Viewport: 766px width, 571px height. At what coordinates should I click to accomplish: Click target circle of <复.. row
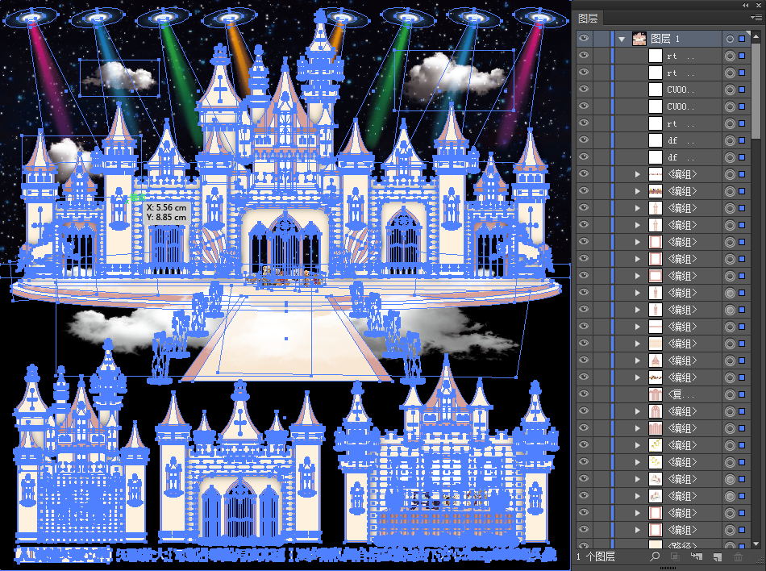pyautogui.click(x=730, y=394)
